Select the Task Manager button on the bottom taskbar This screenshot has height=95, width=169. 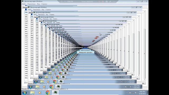[x=55, y=92]
